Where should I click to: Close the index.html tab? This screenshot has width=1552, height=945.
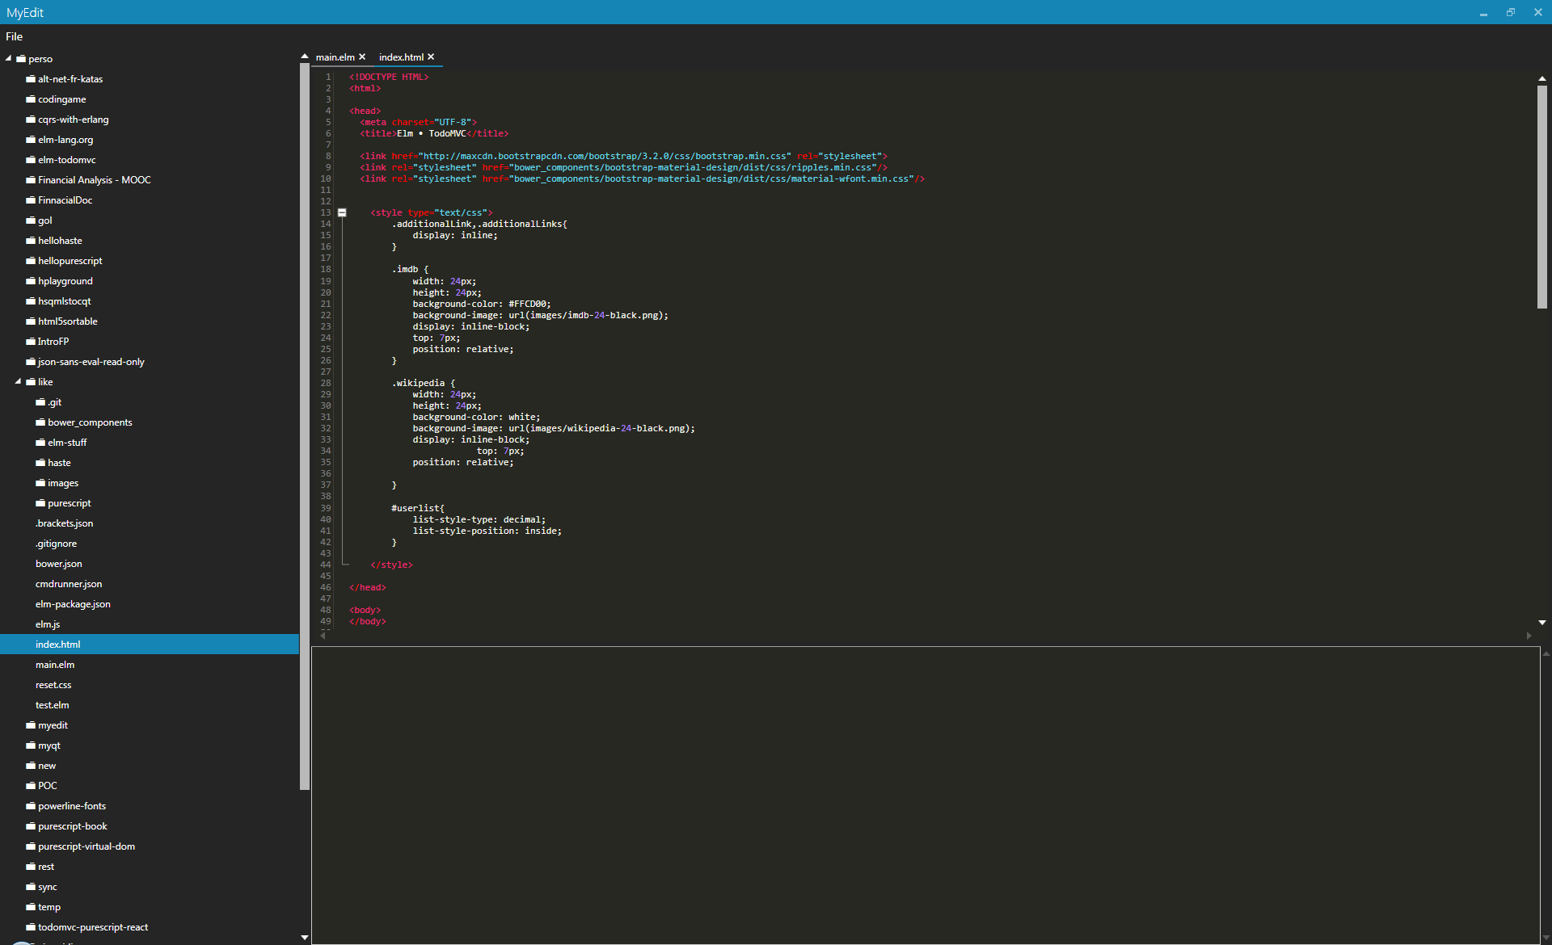(431, 57)
